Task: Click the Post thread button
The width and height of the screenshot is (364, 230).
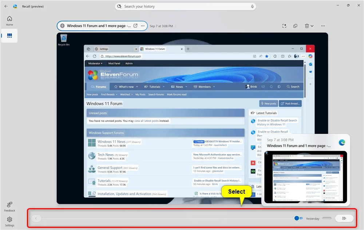Action: click(290, 104)
